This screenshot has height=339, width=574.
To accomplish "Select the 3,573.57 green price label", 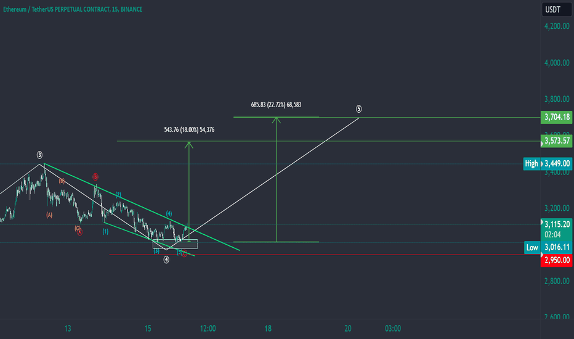I will [556, 141].
